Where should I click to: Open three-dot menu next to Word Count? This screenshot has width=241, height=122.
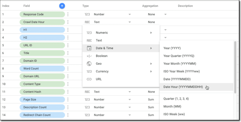68,69
